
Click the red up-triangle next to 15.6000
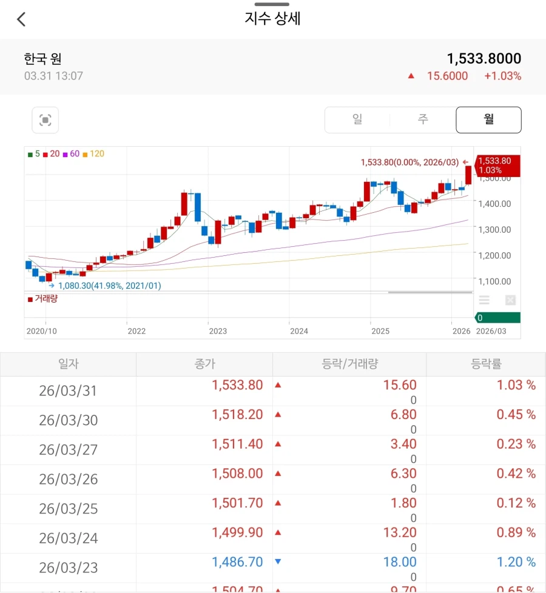click(411, 75)
